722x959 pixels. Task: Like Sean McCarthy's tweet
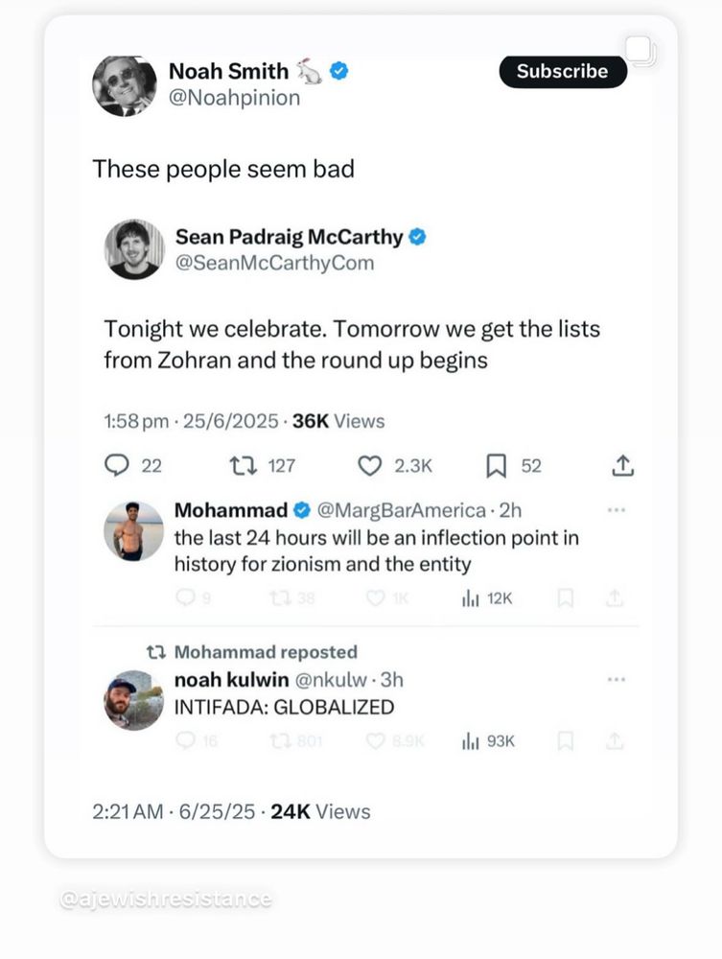pyautogui.click(x=369, y=466)
